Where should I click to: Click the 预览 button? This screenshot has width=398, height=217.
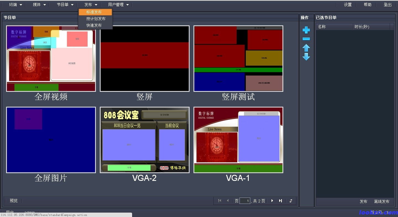(14, 201)
